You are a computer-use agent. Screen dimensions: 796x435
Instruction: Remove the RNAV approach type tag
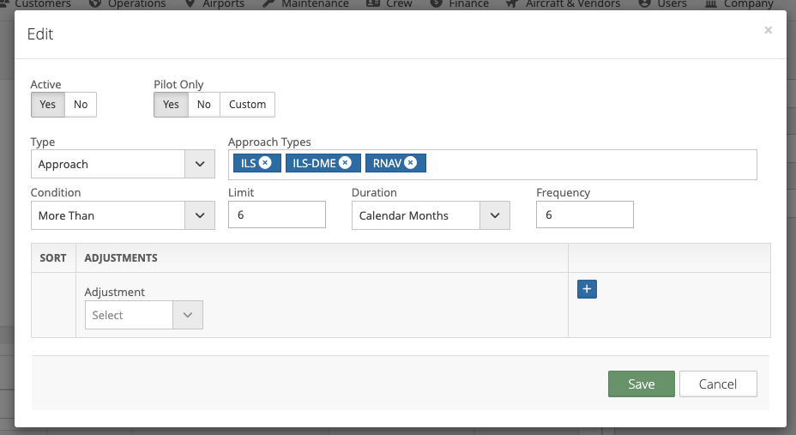click(x=411, y=163)
